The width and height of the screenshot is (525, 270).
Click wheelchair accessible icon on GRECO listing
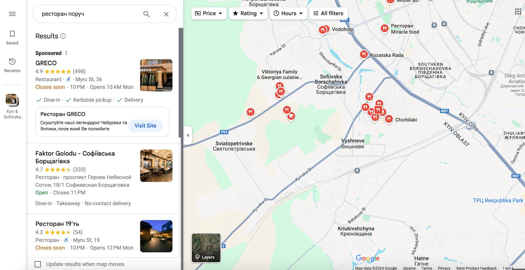pos(68,79)
